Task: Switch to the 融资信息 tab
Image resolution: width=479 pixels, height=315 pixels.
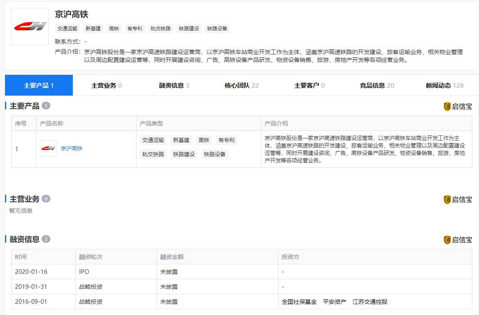Action: [x=174, y=85]
